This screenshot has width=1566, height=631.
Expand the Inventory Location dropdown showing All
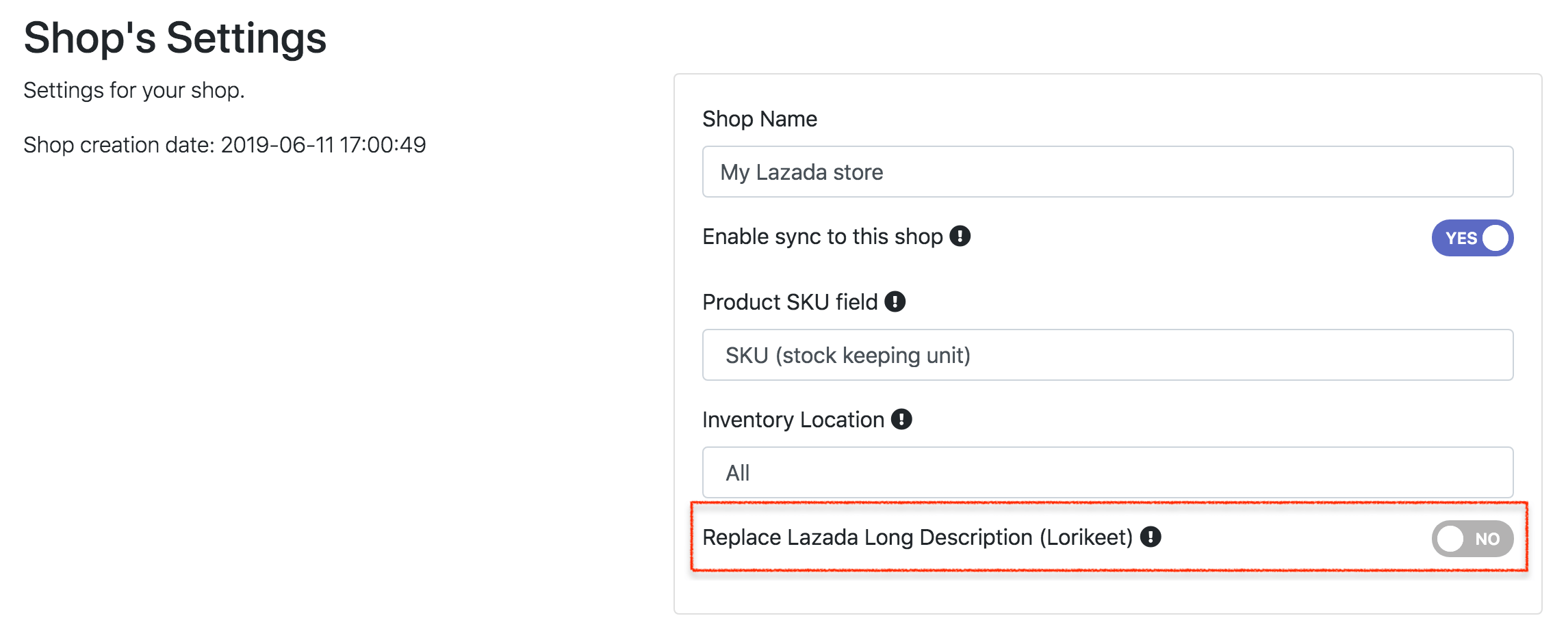coord(1107,472)
